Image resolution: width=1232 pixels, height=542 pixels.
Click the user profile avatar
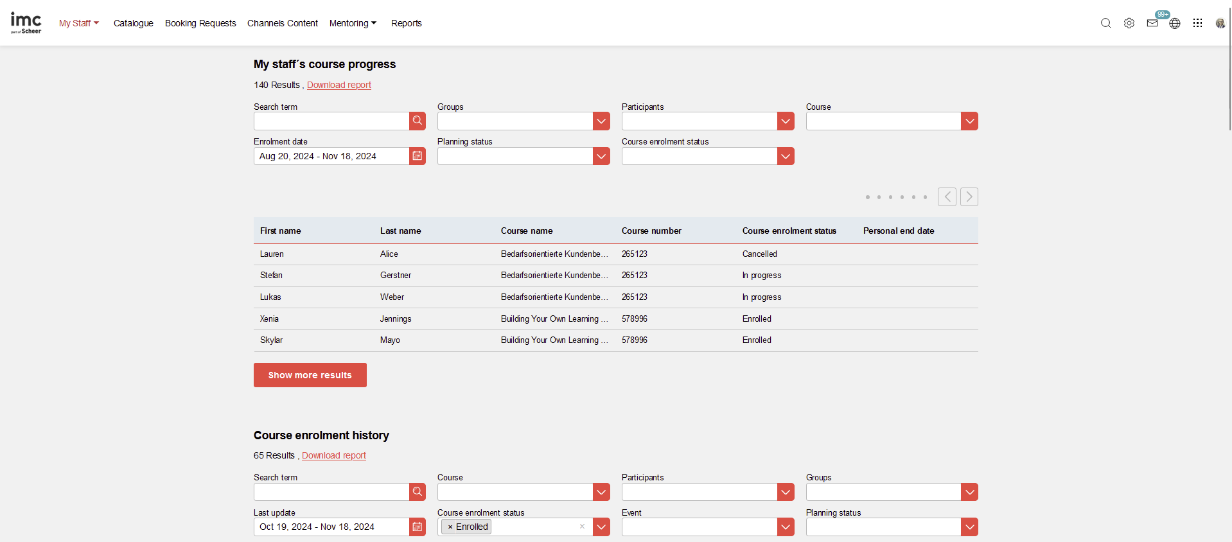(x=1220, y=23)
